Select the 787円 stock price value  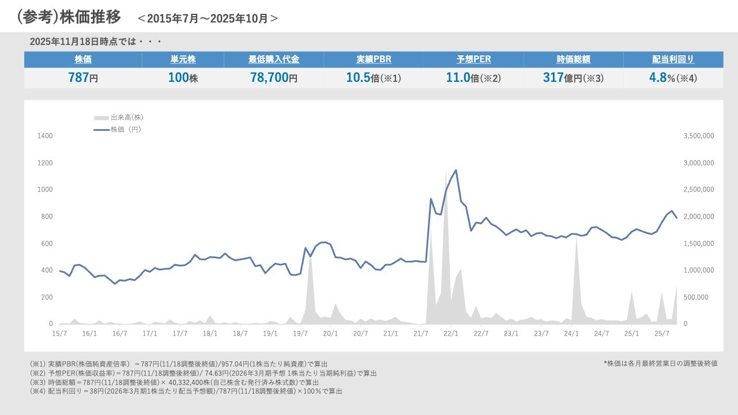tap(83, 78)
